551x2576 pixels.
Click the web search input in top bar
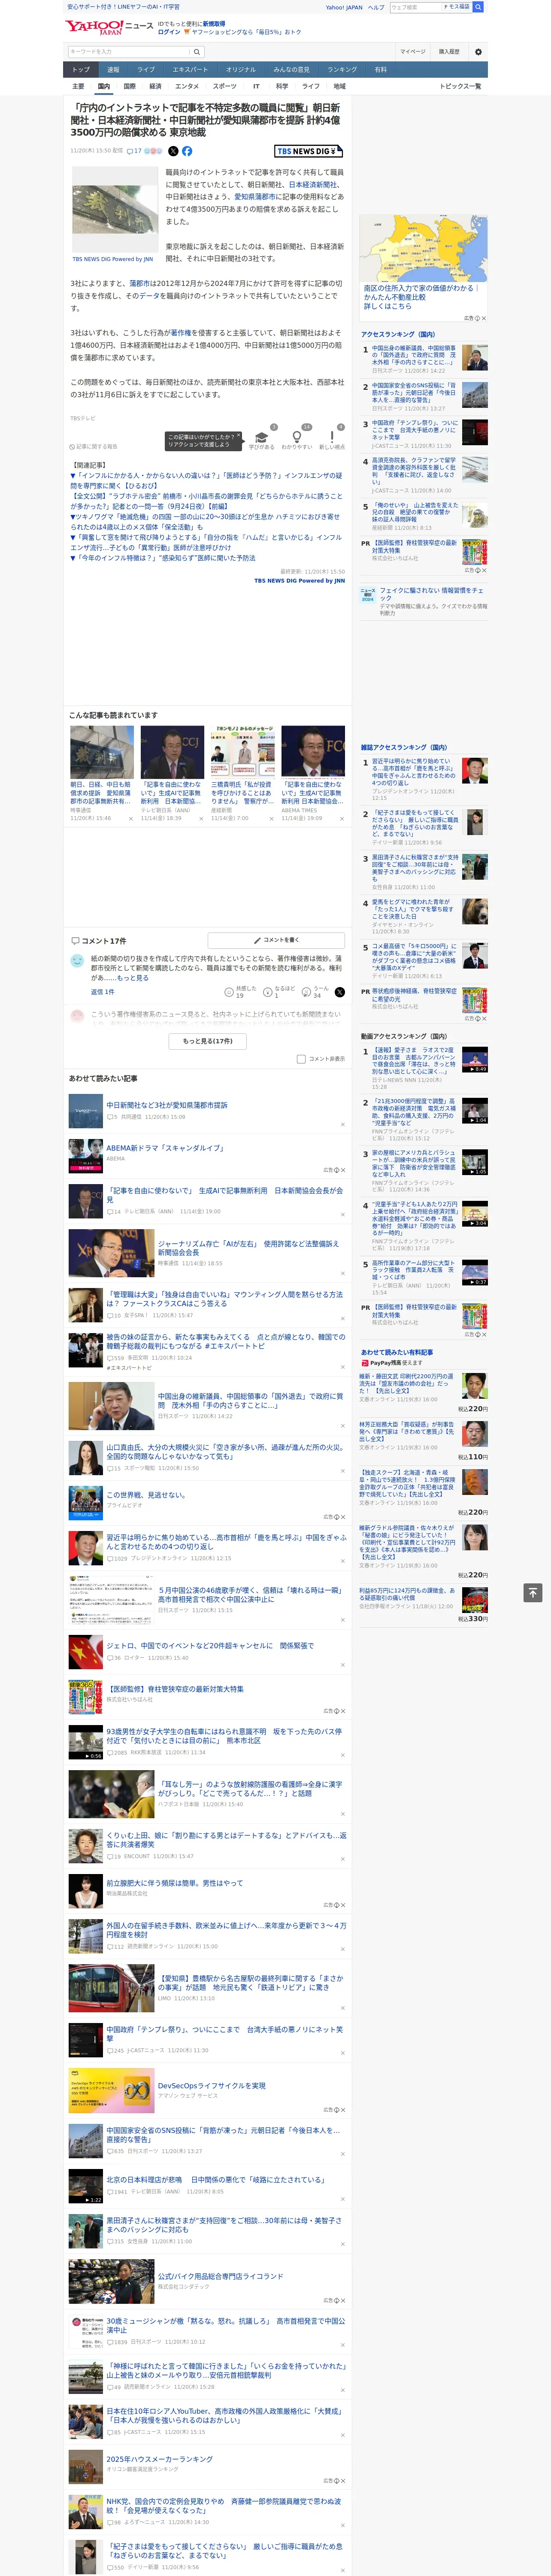coord(415,7)
